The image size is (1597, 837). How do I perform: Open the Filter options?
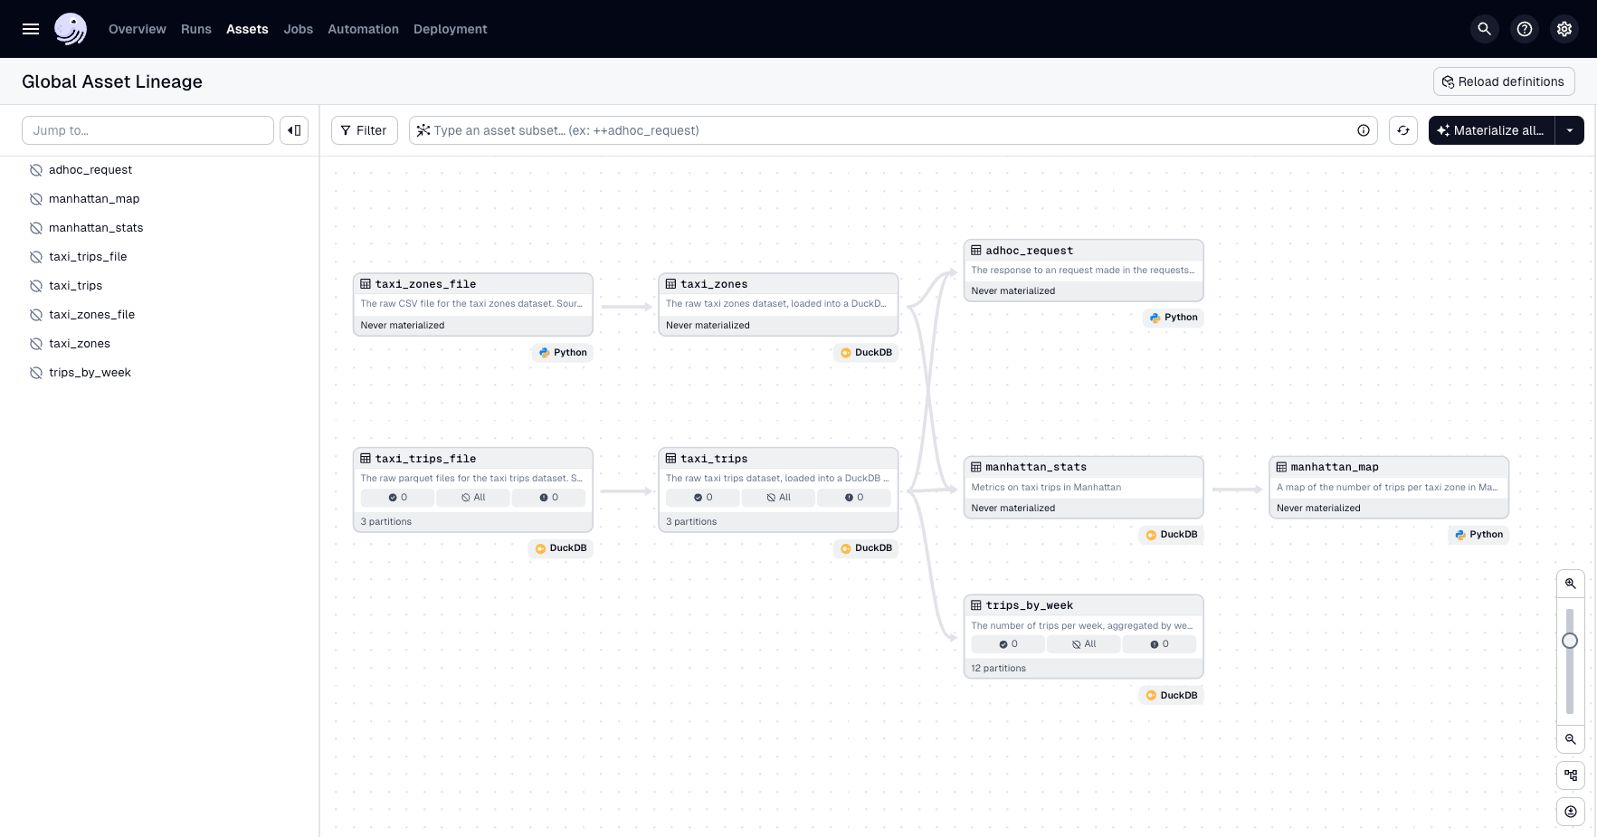click(364, 130)
